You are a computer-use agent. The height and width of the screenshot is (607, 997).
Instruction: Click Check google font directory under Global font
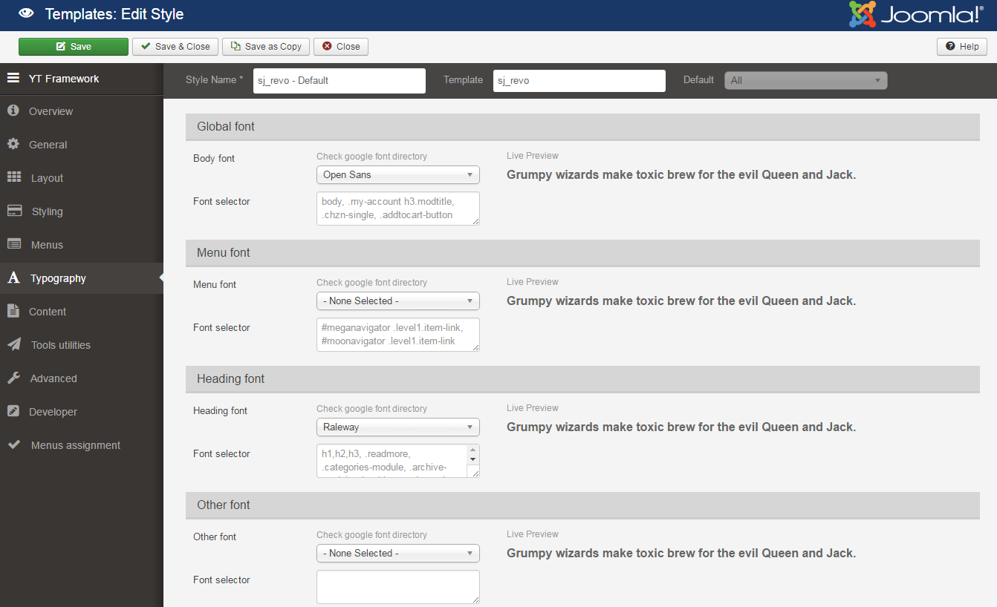[x=371, y=157]
